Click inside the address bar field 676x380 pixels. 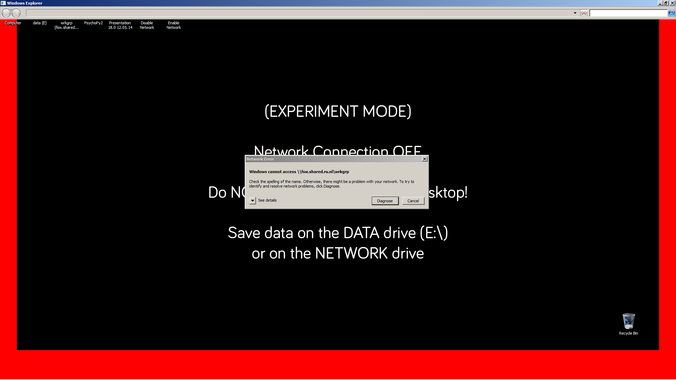point(299,13)
